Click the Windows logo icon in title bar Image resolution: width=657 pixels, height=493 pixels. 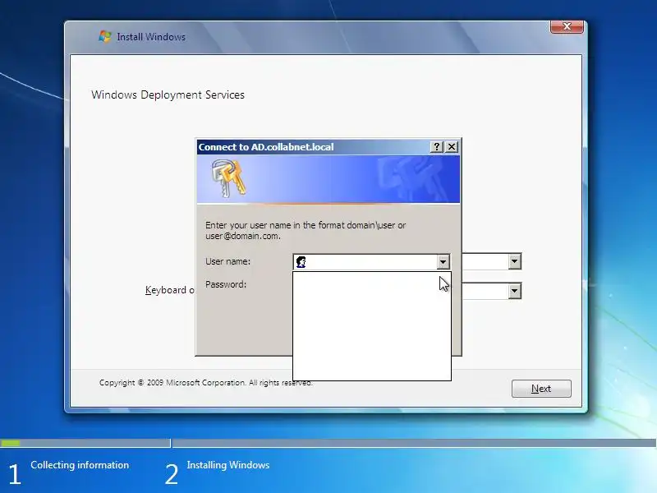coord(105,36)
